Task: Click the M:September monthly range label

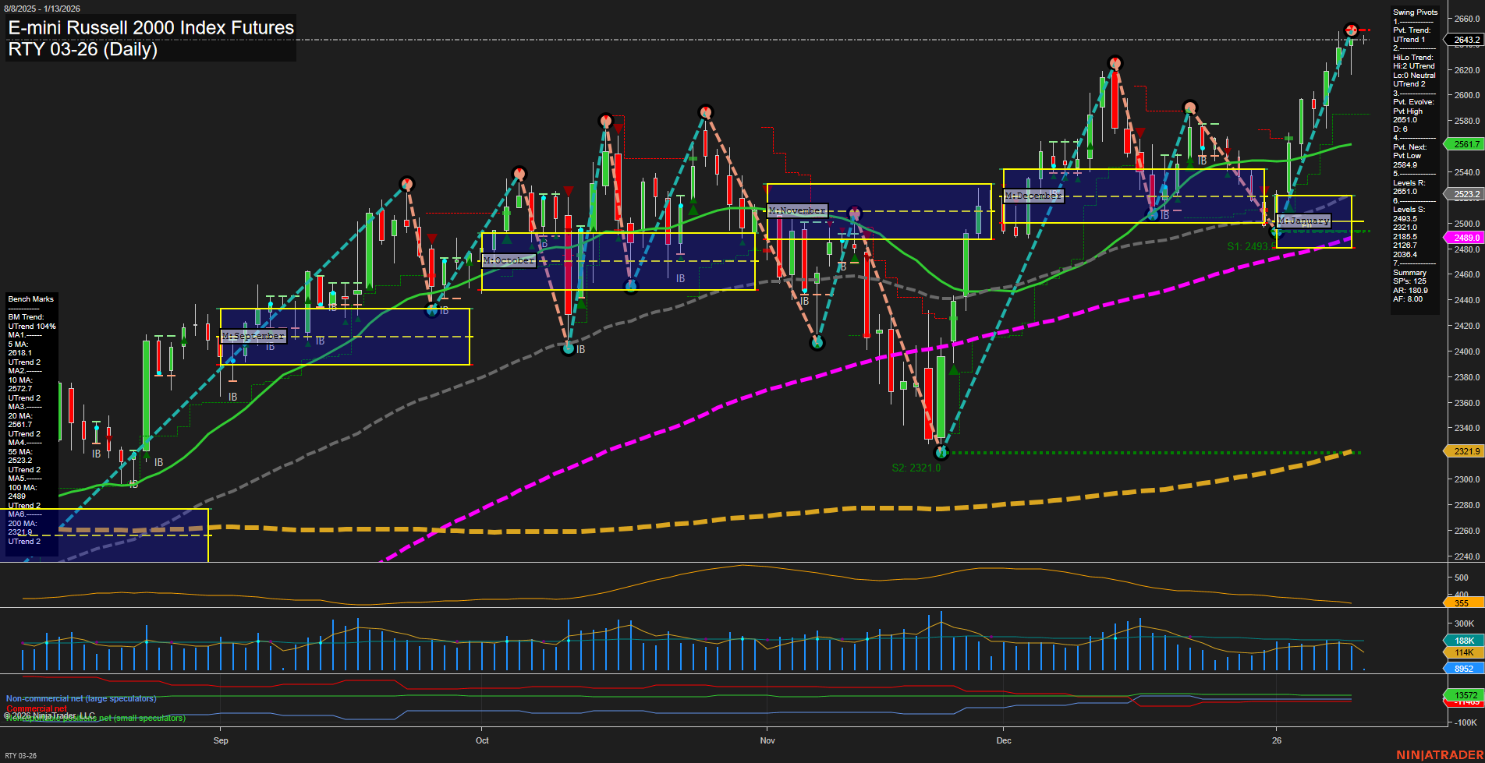Action: point(253,336)
